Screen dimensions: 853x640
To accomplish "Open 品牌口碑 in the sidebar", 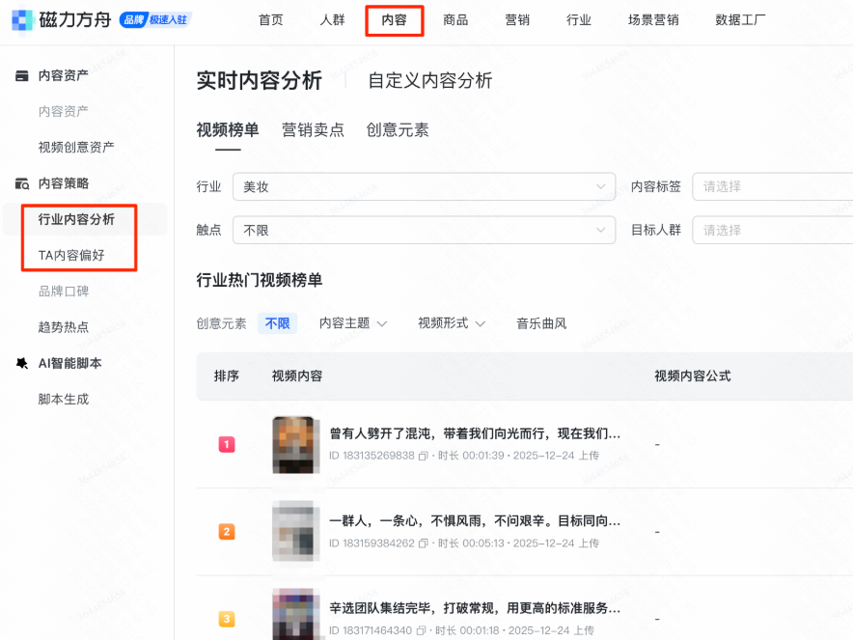I will coord(63,292).
